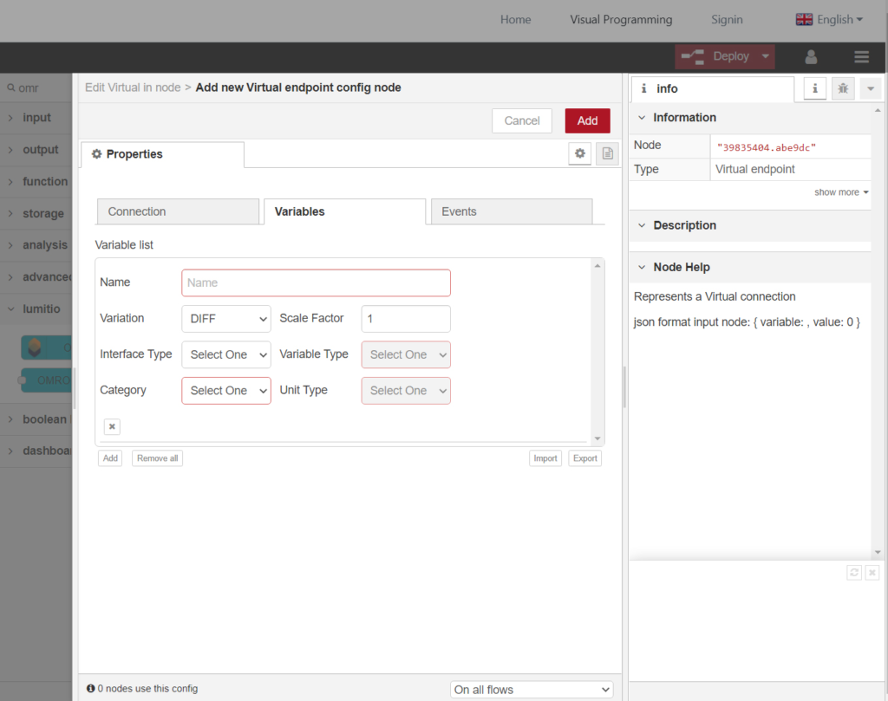Viewport: 888px width, 701px height.
Task: Select the Properties tab
Action: pyautogui.click(x=162, y=154)
